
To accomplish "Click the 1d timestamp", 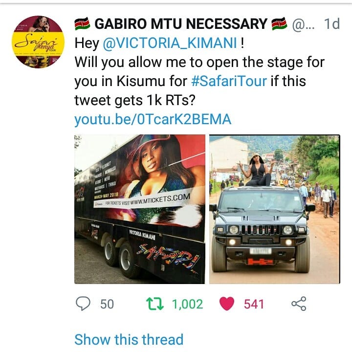I will coord(332,23).
